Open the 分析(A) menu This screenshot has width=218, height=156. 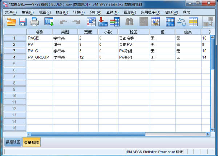[x=96, y=12]
